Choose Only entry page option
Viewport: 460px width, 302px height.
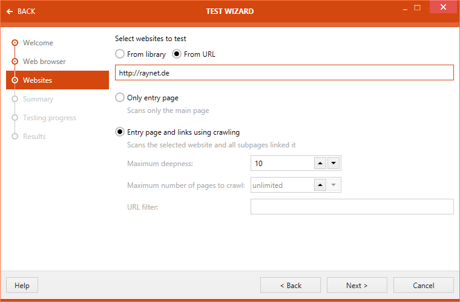coord(120,98)
